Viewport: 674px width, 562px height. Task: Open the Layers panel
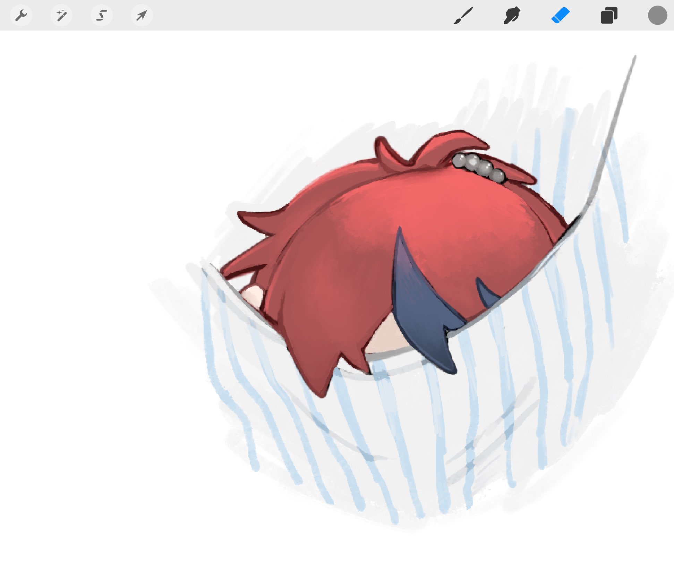coord(609,16)
